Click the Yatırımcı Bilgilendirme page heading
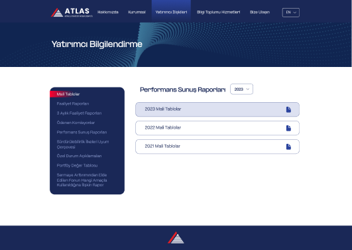This screenshot has height=250, width=352. tap(97, 44)
